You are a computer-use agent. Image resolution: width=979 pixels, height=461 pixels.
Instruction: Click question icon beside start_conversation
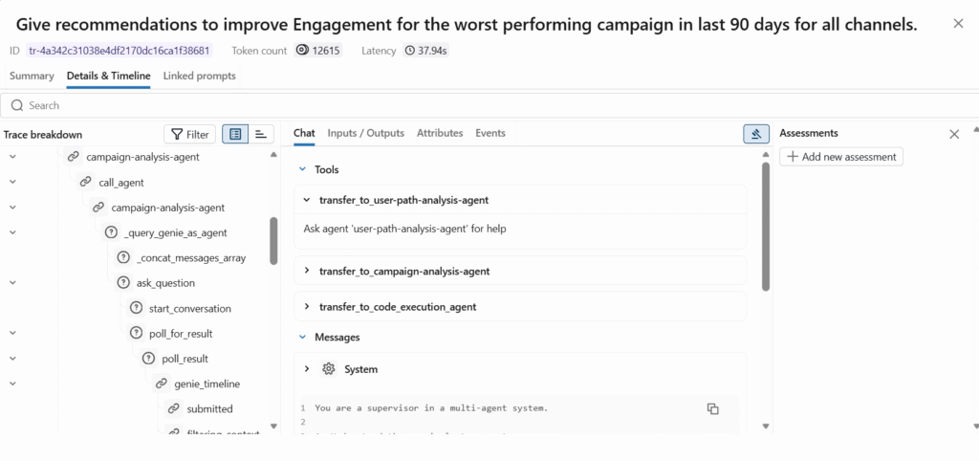(x=136, y=308)
